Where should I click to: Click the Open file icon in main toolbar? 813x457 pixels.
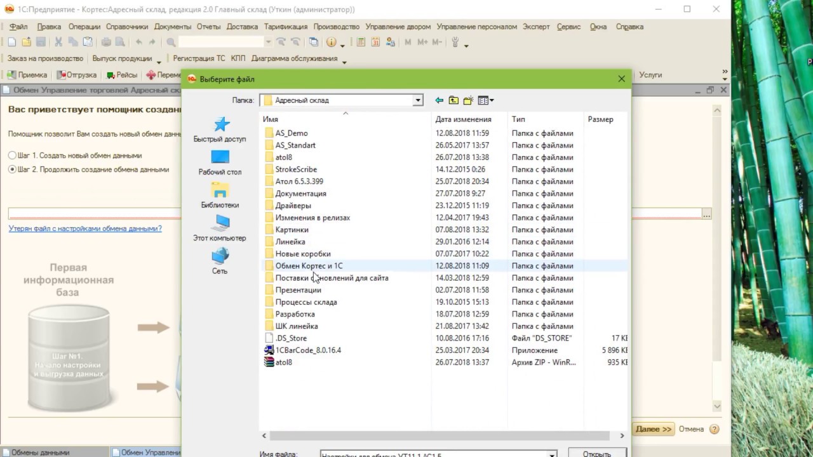tap(26, 43)
